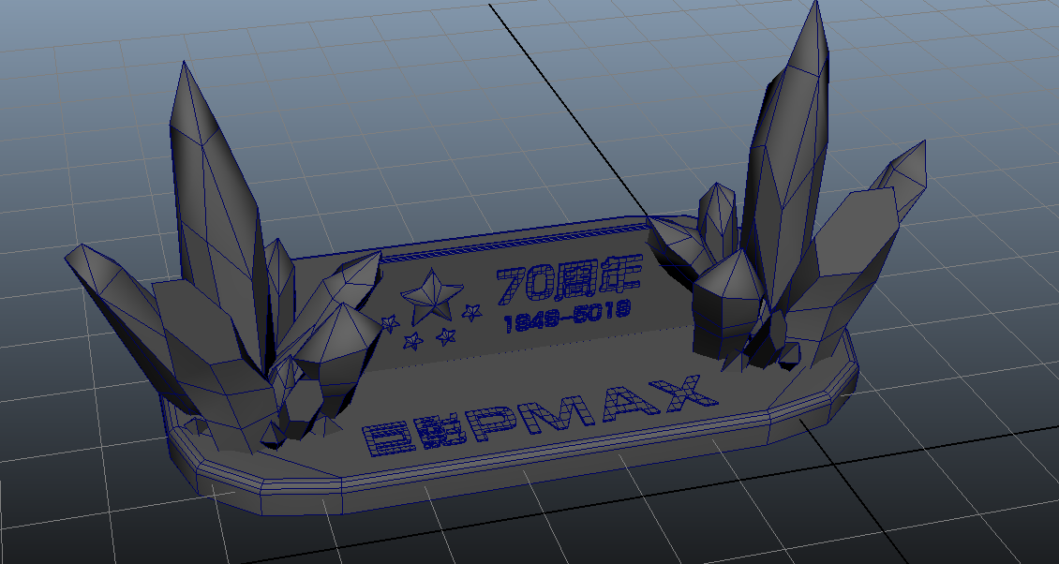Select the rope-patterned strip along the base's back edge
The image size is (1059, 564).
click(x=514, y=245)
